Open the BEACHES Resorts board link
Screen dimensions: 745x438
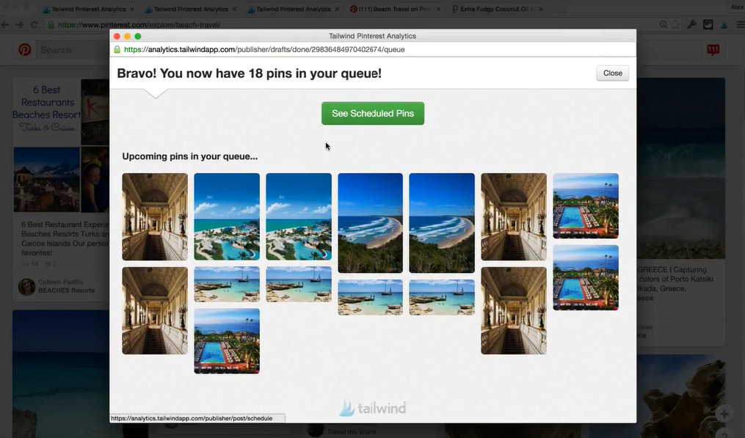coord(67,291)
